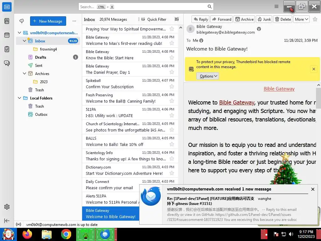This screenshot has width=321, height=241.
Task: Collapse the spaces toolbar
Action: tap(7, 221)
